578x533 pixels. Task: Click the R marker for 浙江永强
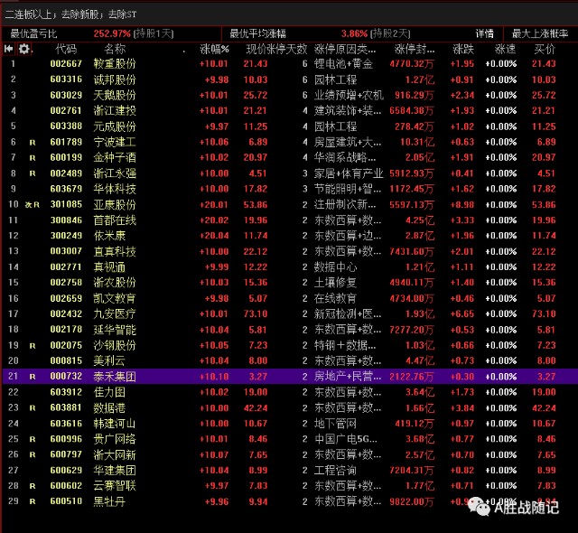[33, 173]
